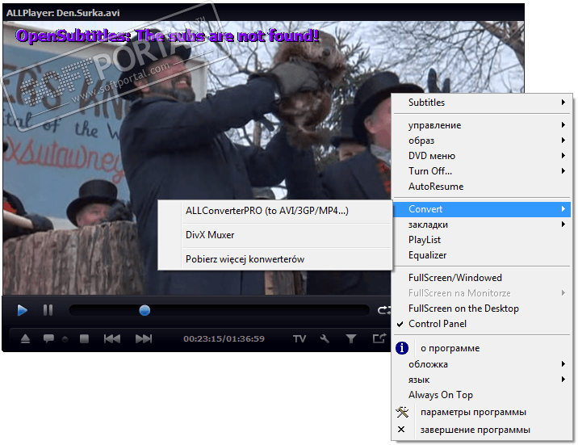The image size is (578, 445).
Task: Click the Turn Off... menu label
Action: click(429, 171)
